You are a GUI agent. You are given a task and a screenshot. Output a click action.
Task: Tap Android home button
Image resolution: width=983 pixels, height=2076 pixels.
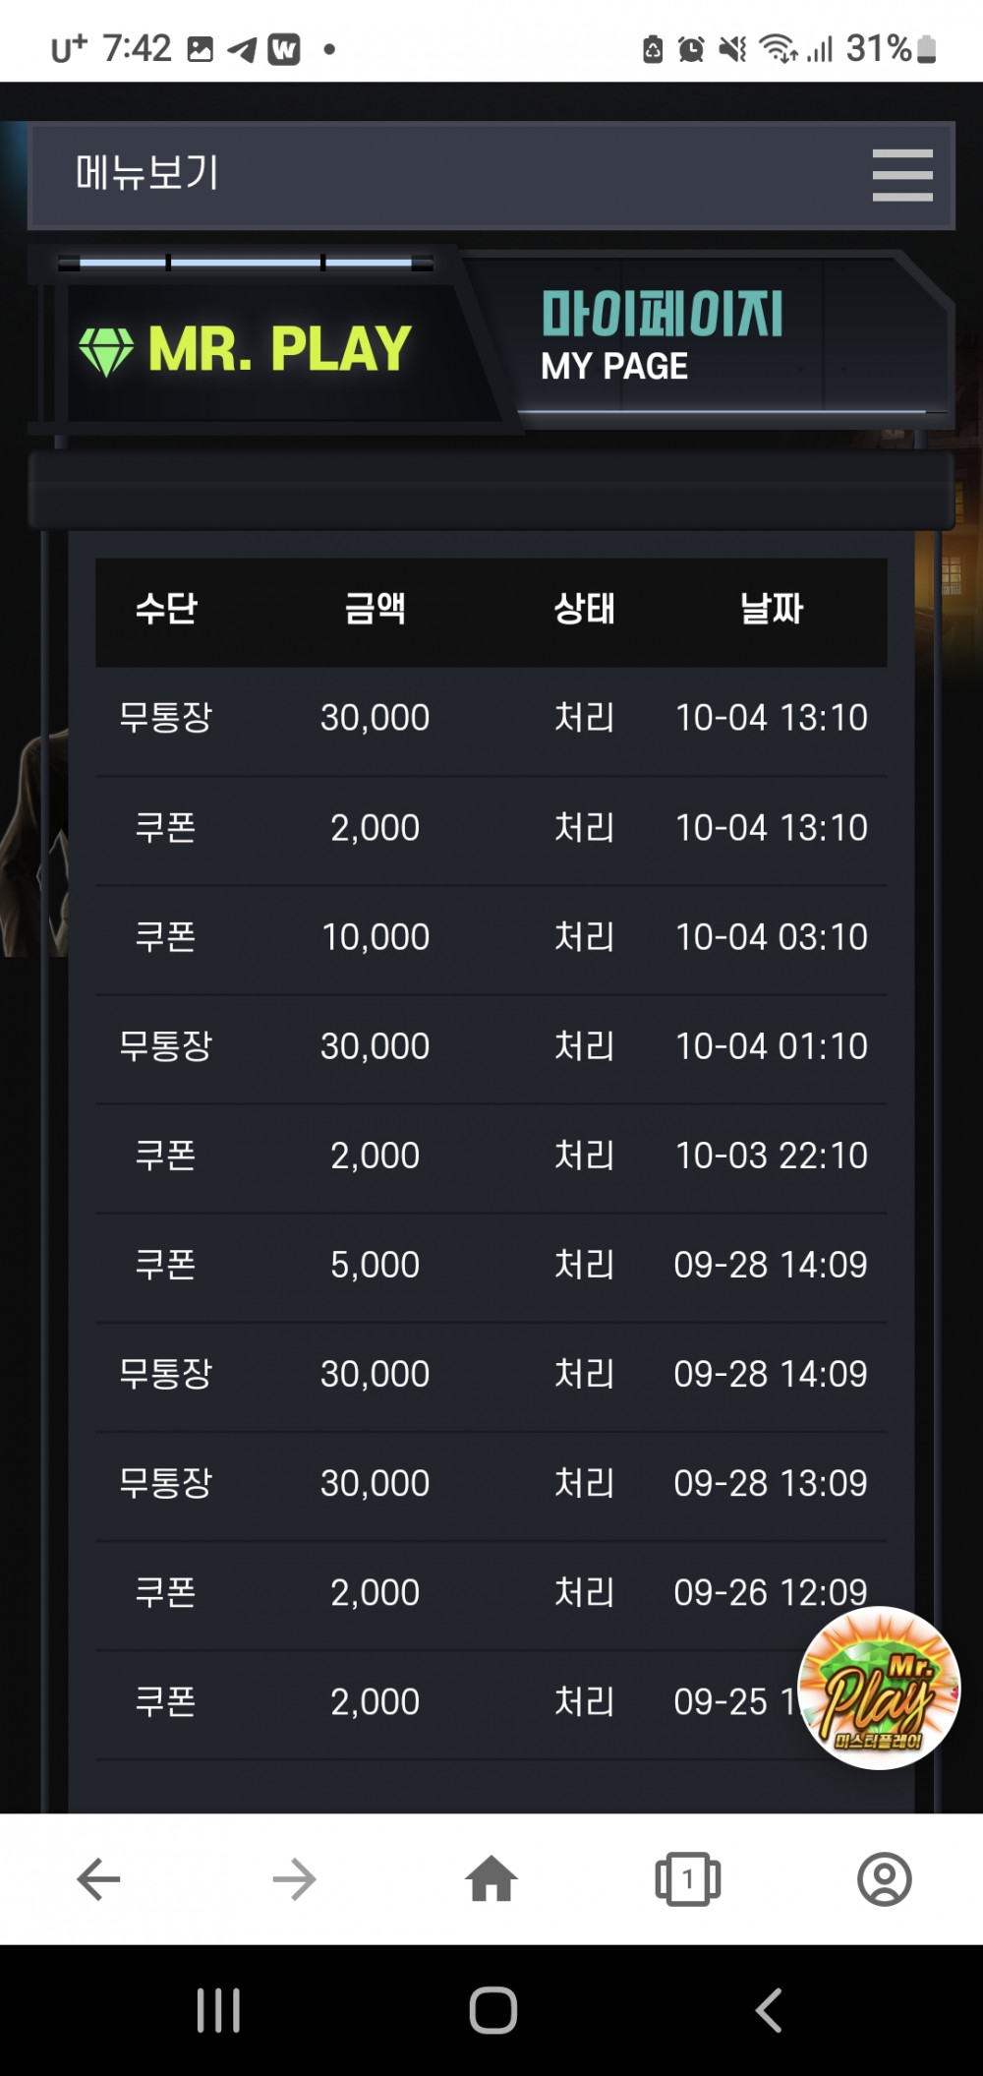[493, 2010]
